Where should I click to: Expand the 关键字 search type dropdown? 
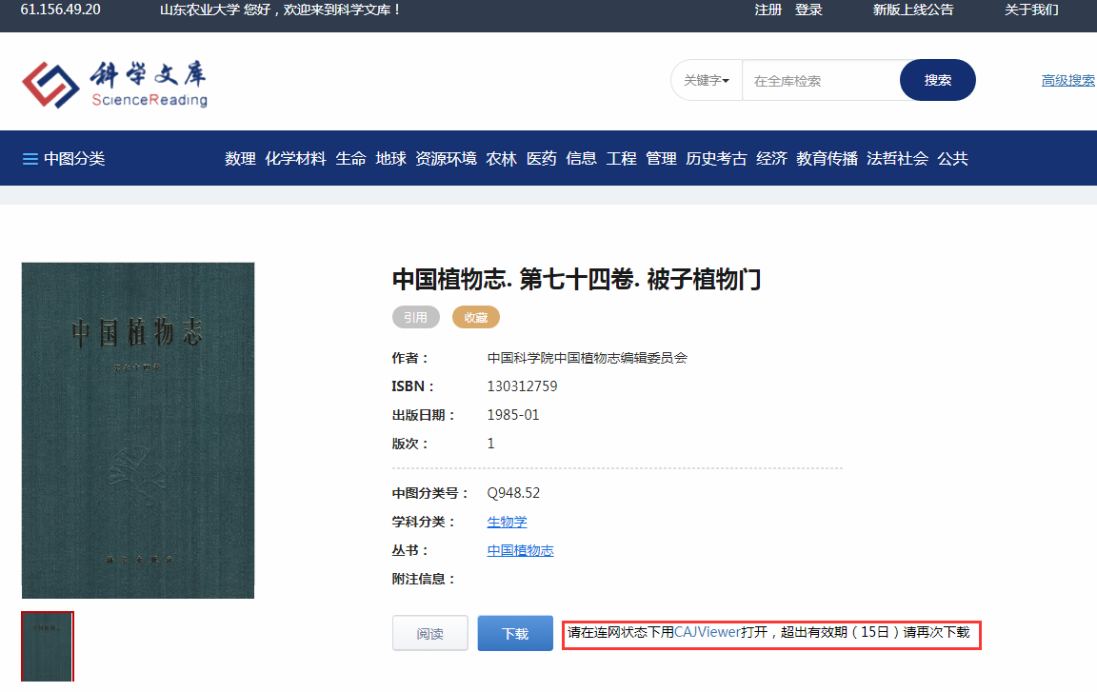click(x=707, y=81)
